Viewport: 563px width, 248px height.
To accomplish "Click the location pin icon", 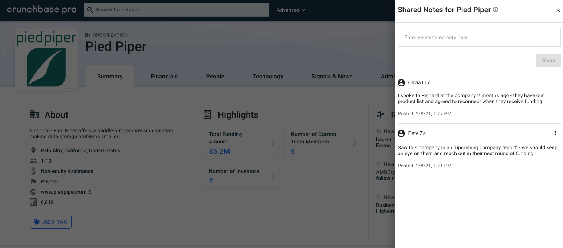I will click(x=33, y=151).
